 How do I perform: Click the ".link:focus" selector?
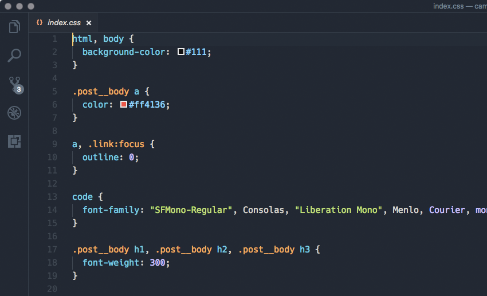pos(116,144)
